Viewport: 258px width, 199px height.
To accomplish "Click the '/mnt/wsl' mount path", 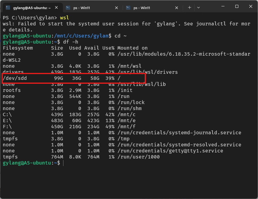I will pyautogui.click(x=130, y=66).
